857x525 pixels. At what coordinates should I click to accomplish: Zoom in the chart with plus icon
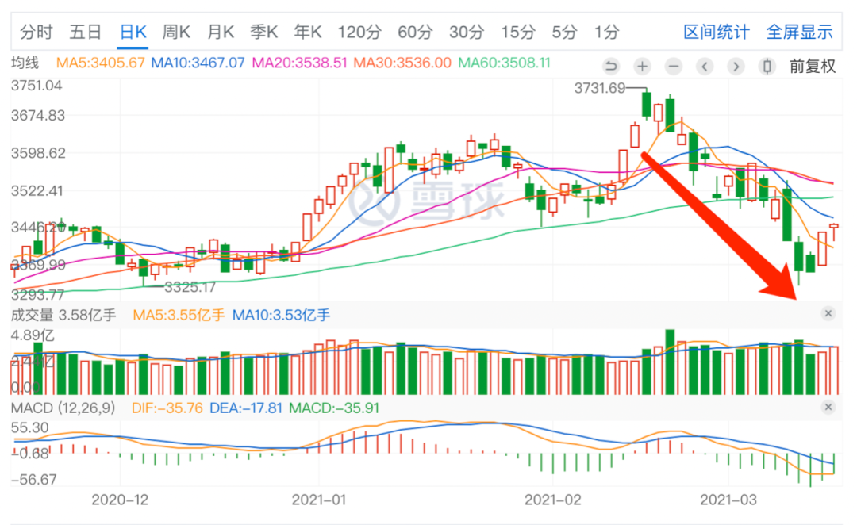pos(642,66)
